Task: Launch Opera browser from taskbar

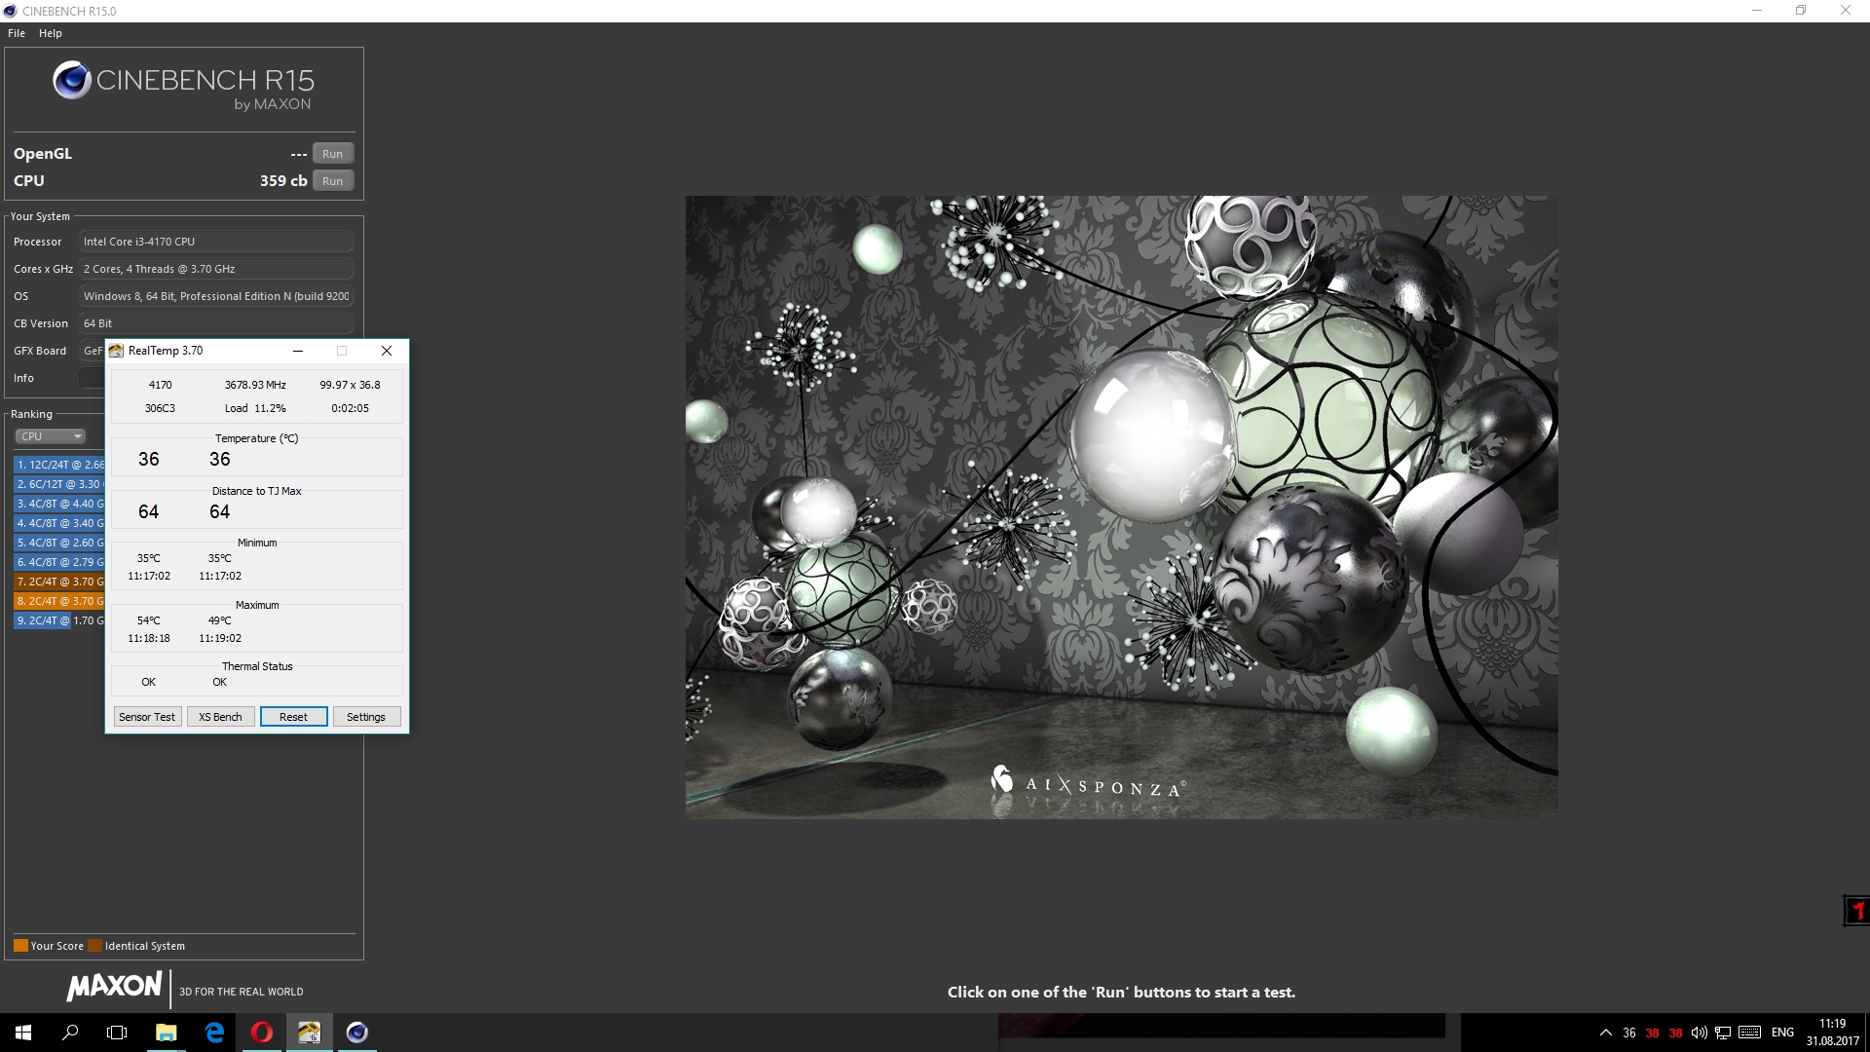Action: [262, 1033]
